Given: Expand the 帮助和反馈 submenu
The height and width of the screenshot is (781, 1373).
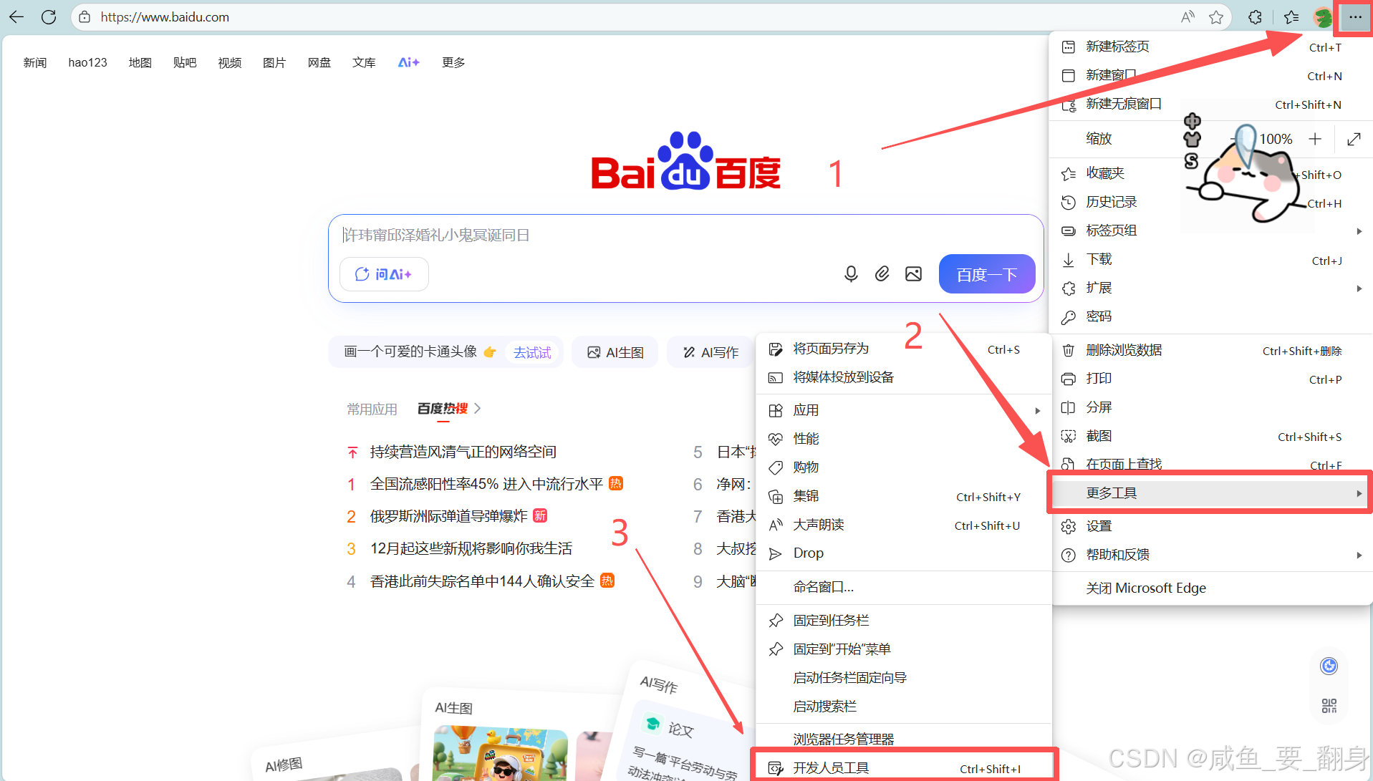Looking at the screenshot, I should (x=1210, y=556).
